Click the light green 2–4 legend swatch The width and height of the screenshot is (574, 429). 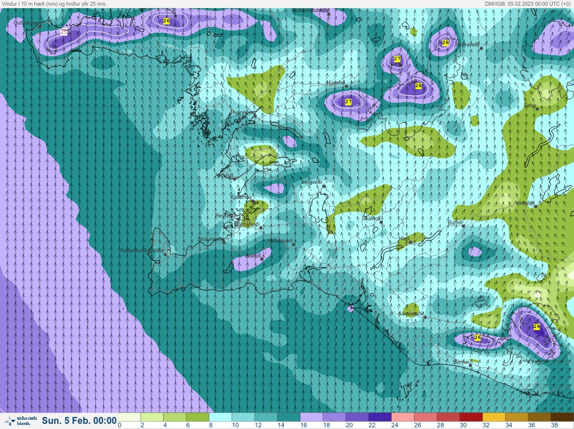[x=152, y=418]
